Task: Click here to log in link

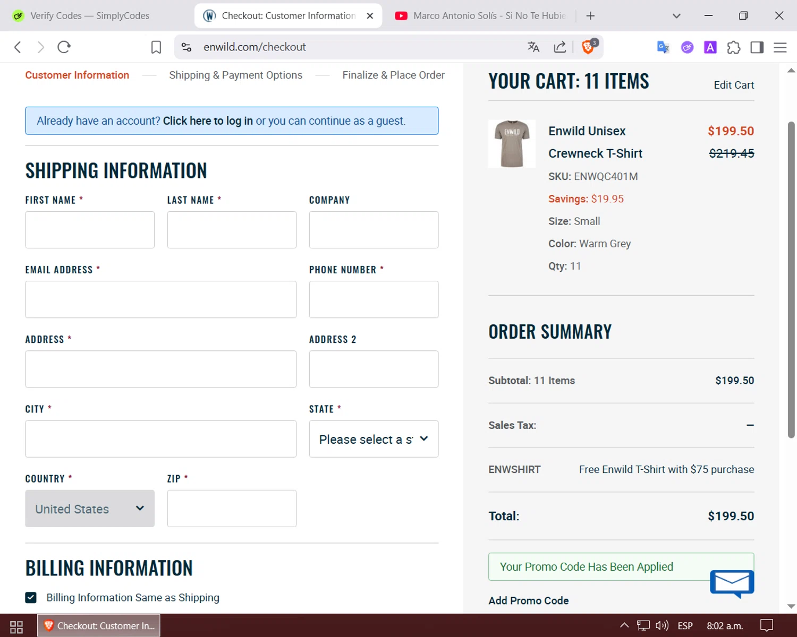Action: pyautogui.click(x=208, y=121)
